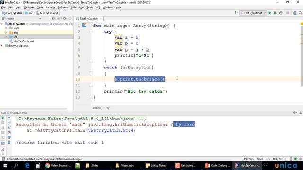The width and height of the screenshot is (303, 170).
Task: Click the src breadcrumb in the navigation bar
Action: click(29, 13)
